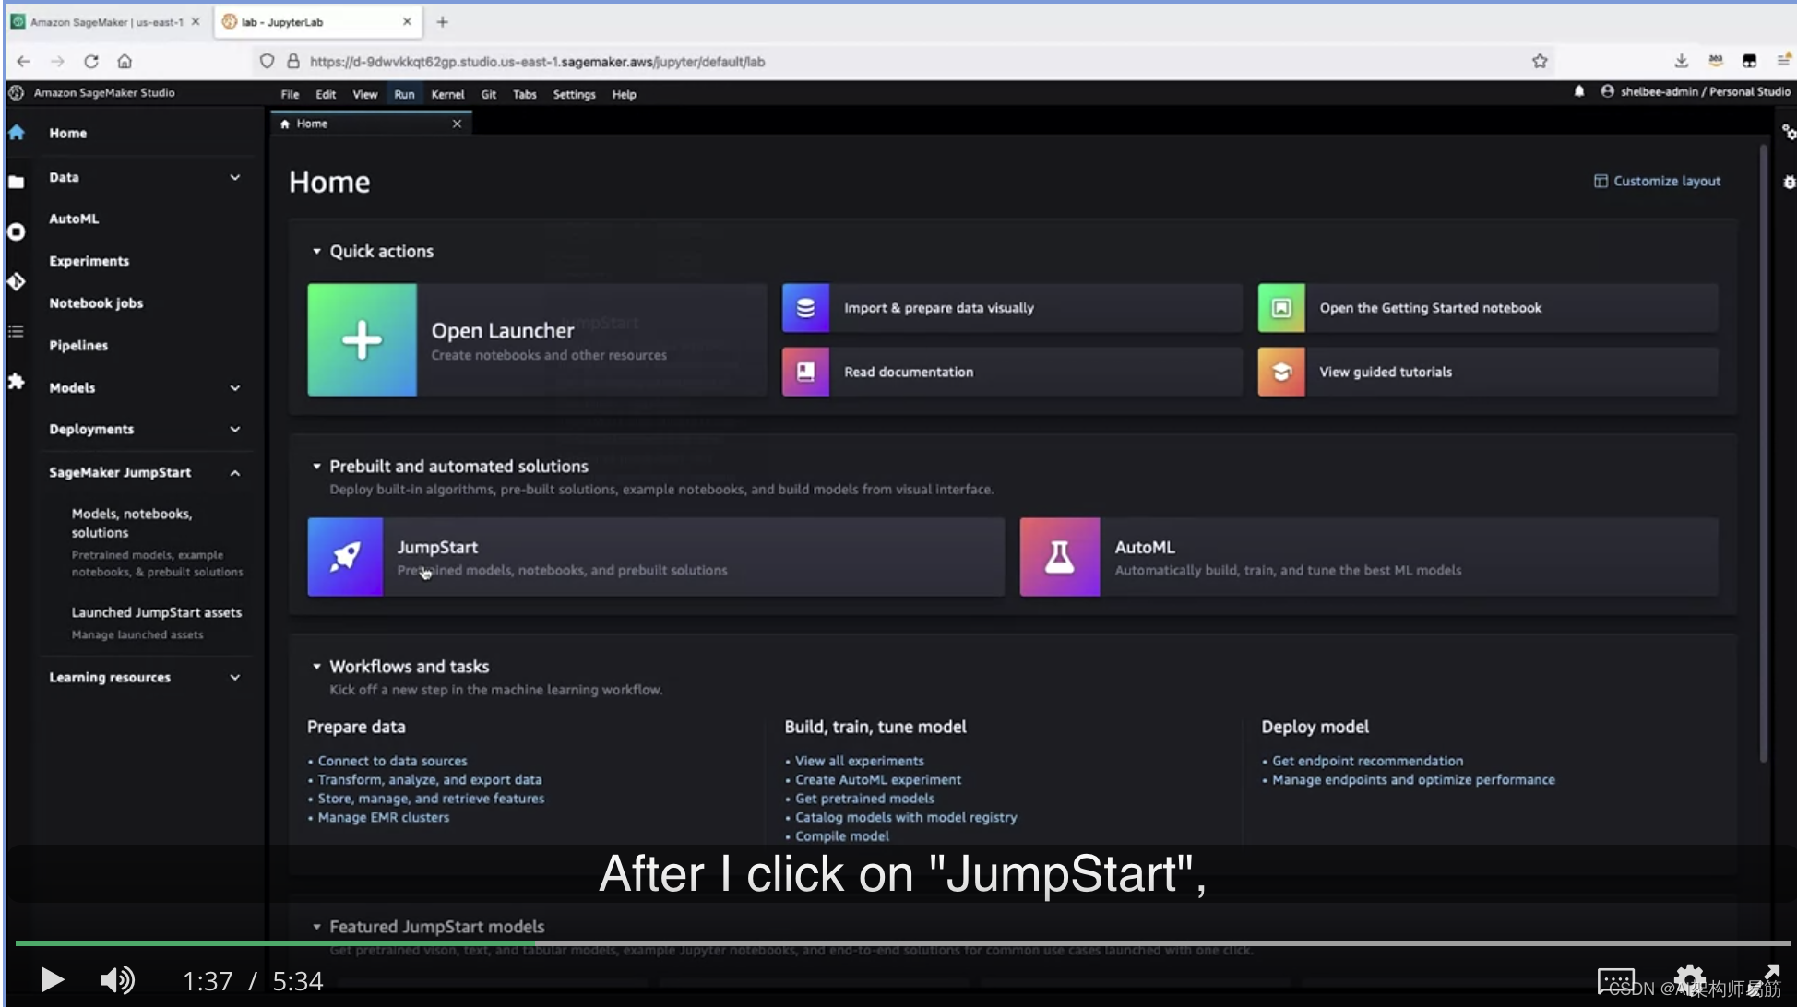Click the AutoML icon in solutions
Viewport: 1797px width, 1007px height.
coord(1058,557)
